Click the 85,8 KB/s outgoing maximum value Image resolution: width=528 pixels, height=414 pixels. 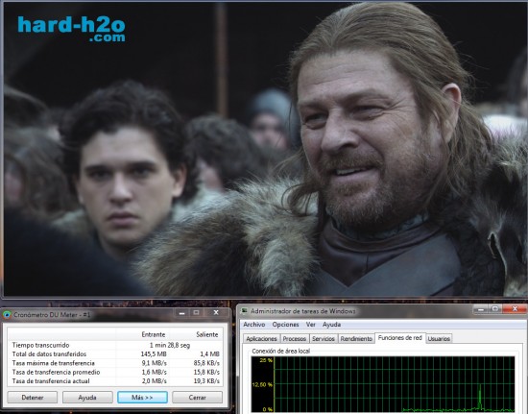(206, 363)
